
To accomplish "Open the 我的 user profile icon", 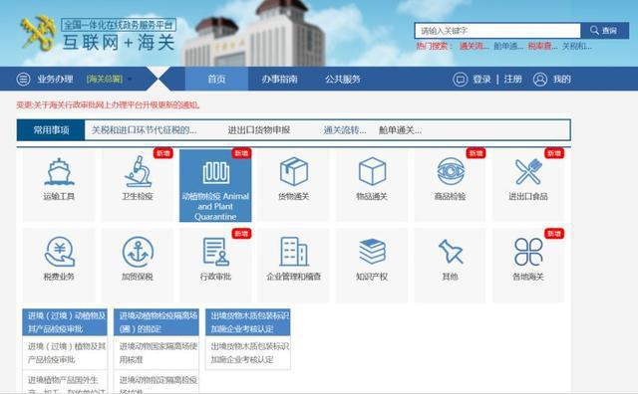I will click(540, 80).
